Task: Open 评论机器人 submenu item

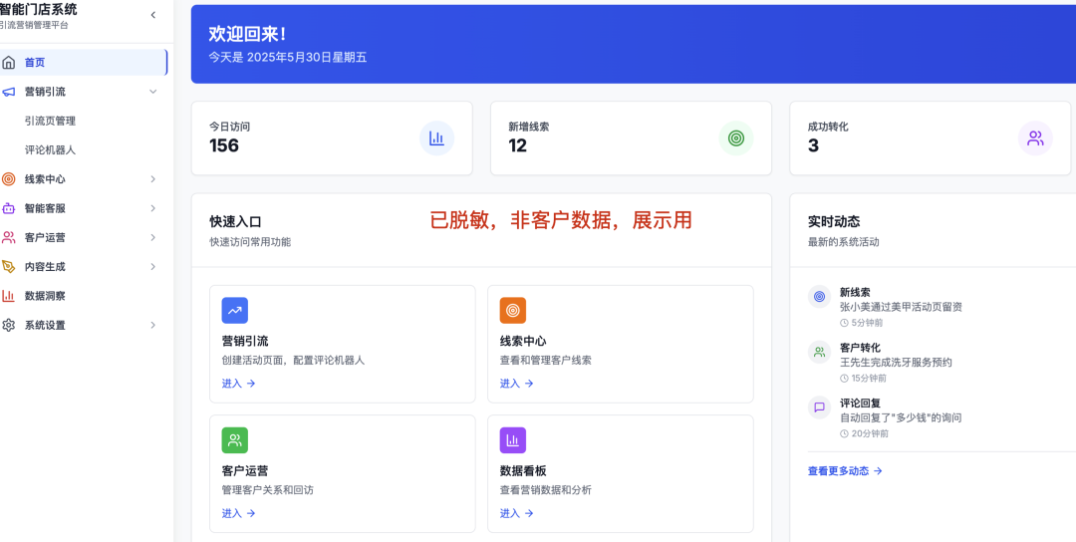Action: 50,149
